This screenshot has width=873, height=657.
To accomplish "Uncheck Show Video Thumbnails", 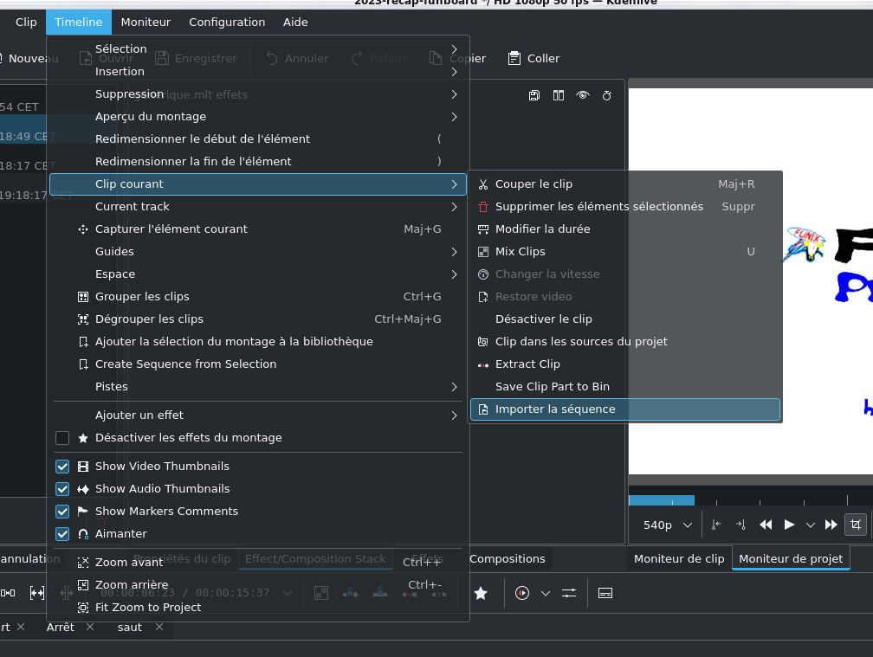I will (x=62, y=467).
